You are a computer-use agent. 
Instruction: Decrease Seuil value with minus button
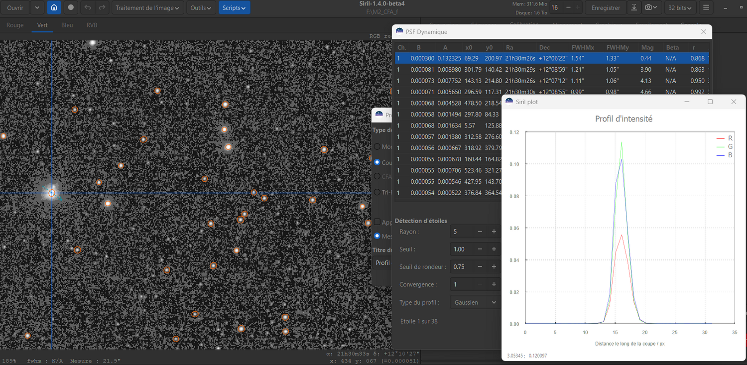(x=480, y=249)
